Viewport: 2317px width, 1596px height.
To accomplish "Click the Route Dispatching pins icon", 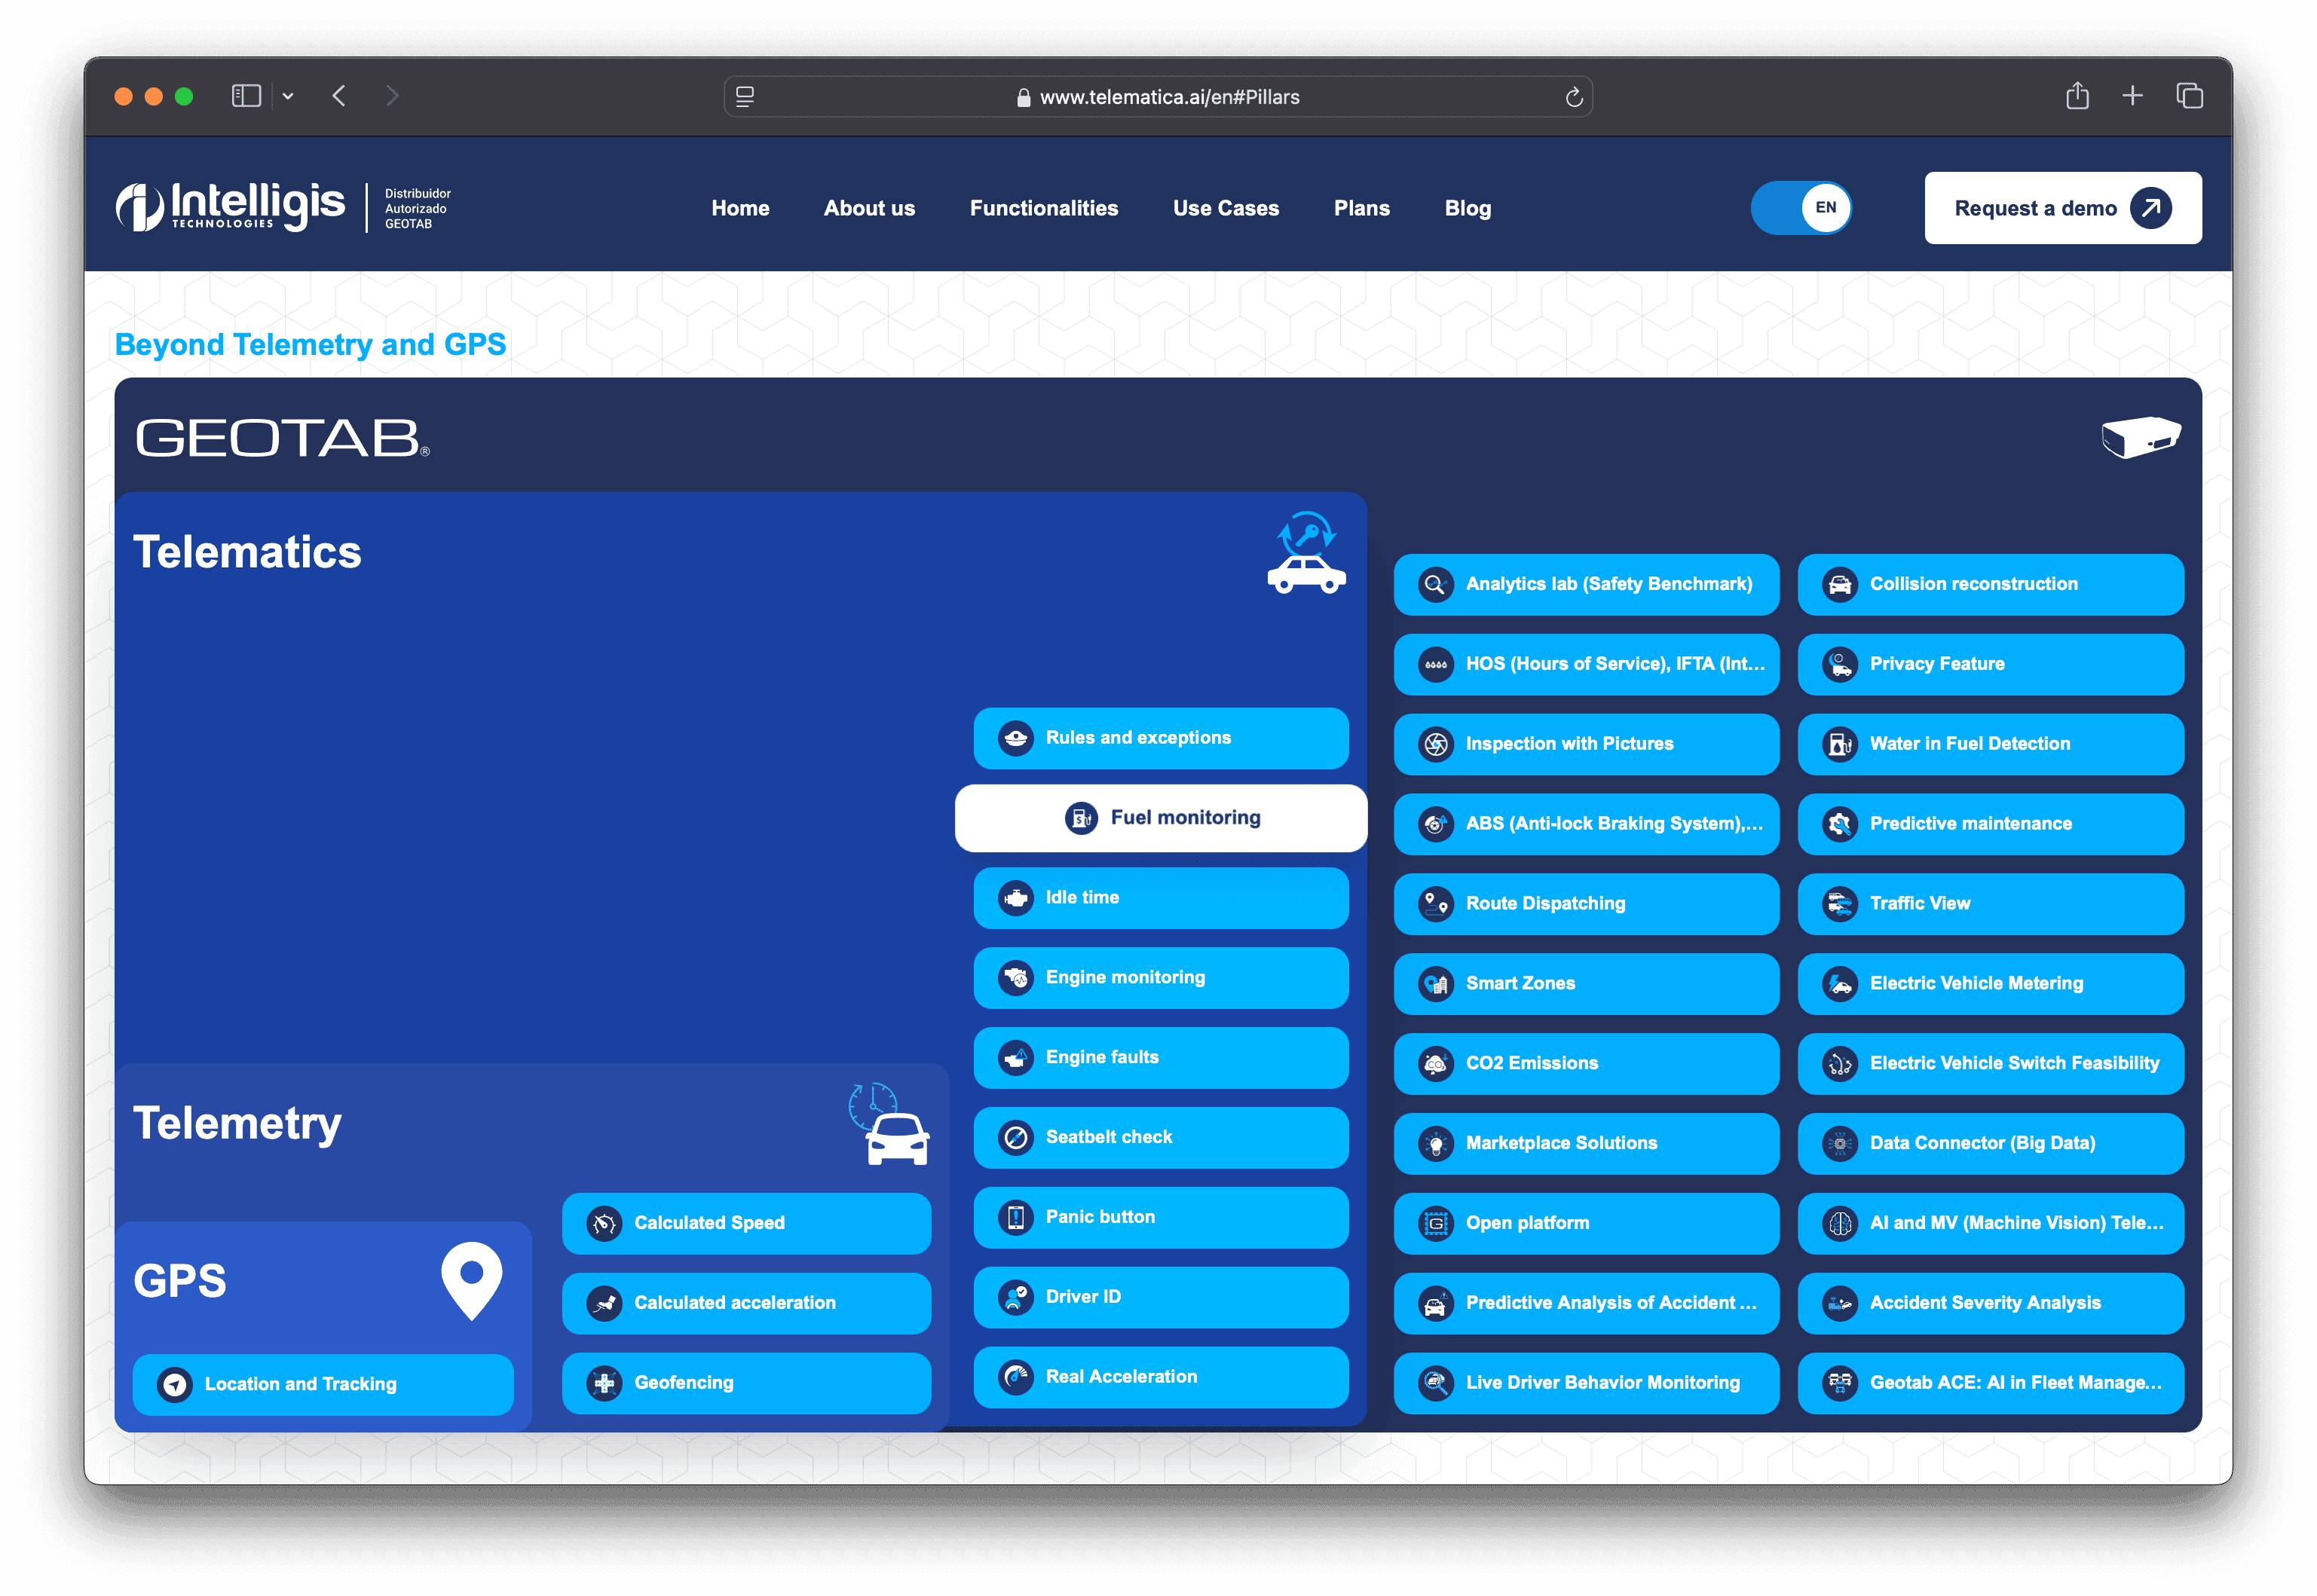I will point(1435,904).
